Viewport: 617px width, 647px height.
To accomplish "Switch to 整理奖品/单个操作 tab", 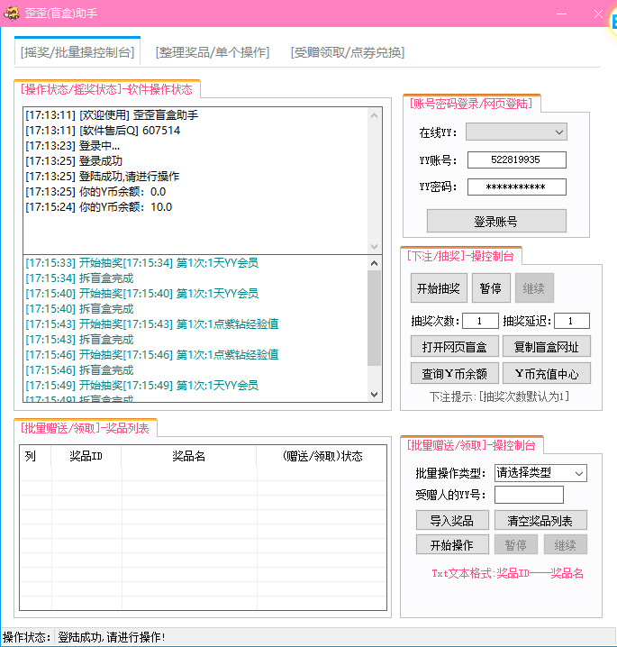I will coord(213,52).
